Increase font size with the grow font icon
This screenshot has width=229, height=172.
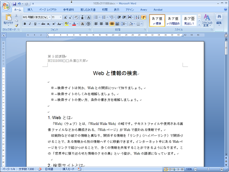pos(65,17)
